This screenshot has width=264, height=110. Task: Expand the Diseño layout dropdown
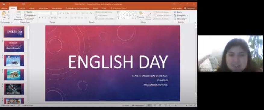coord(29,12)
